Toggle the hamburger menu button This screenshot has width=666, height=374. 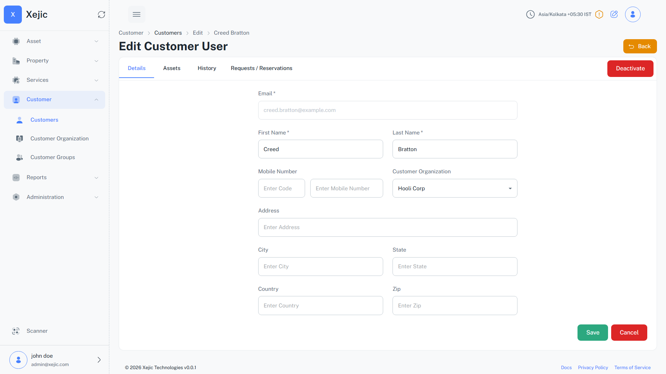(x=137, y=15)
